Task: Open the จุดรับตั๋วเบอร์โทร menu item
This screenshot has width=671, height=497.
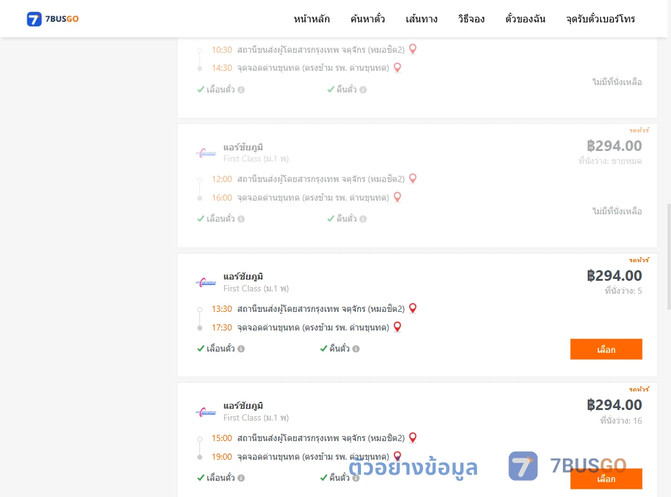Action: 600,19
